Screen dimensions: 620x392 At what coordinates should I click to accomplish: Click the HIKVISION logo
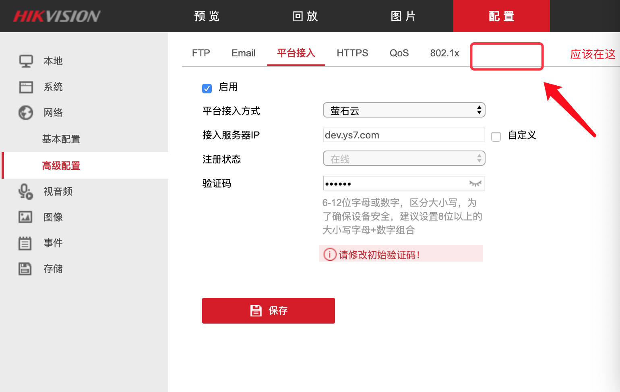56,16
